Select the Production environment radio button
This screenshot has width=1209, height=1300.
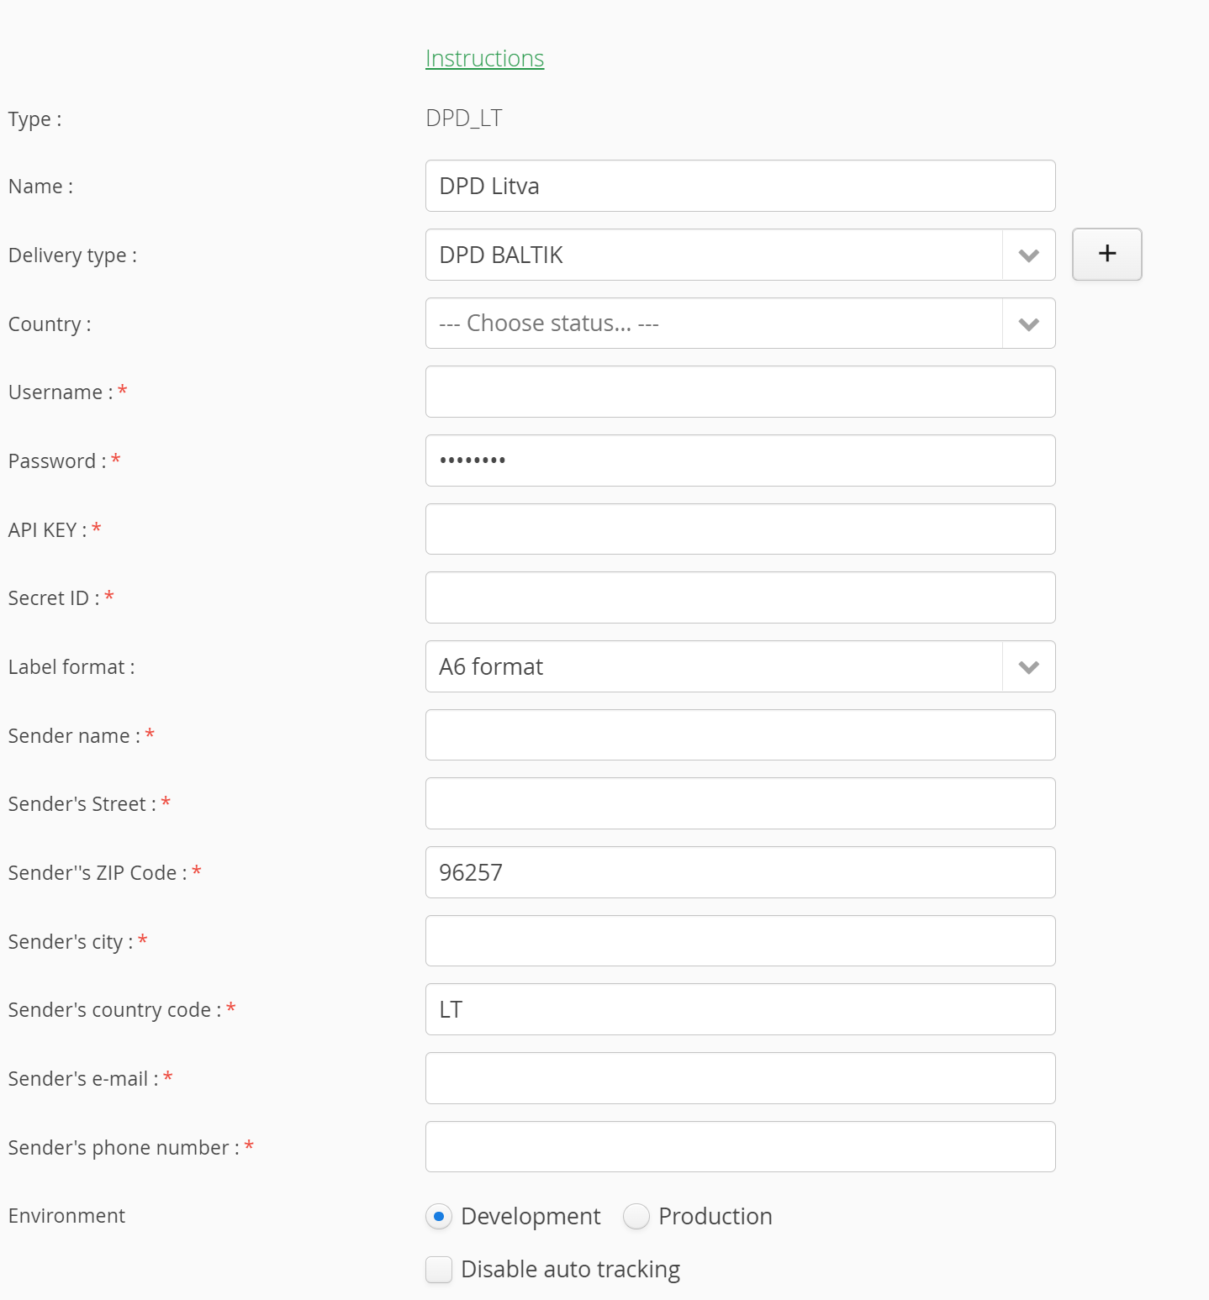[636, 1216]
